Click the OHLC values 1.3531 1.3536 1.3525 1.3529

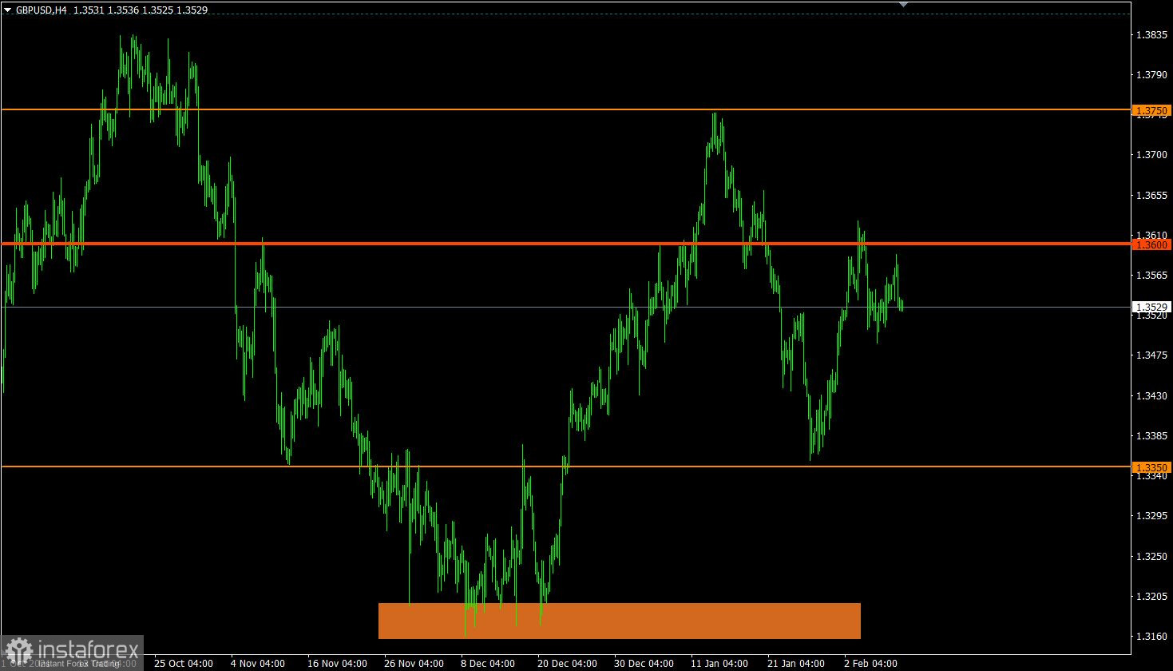tap(140, 10)
